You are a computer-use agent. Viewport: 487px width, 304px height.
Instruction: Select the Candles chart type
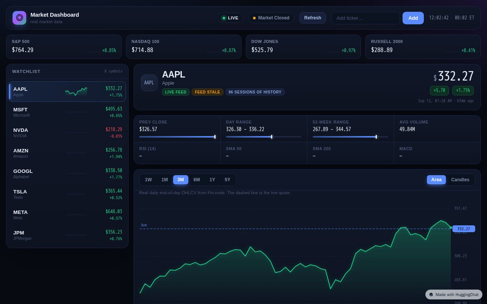[x=460, y=180]
